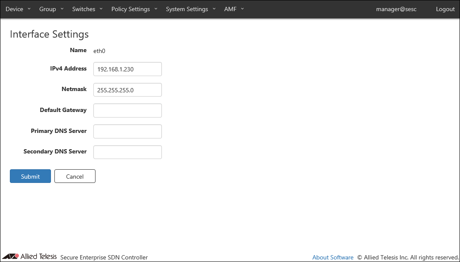Click the Primary DNS Server field
Image resolution: width=460 pixels, height=262 pixels.
128,131
